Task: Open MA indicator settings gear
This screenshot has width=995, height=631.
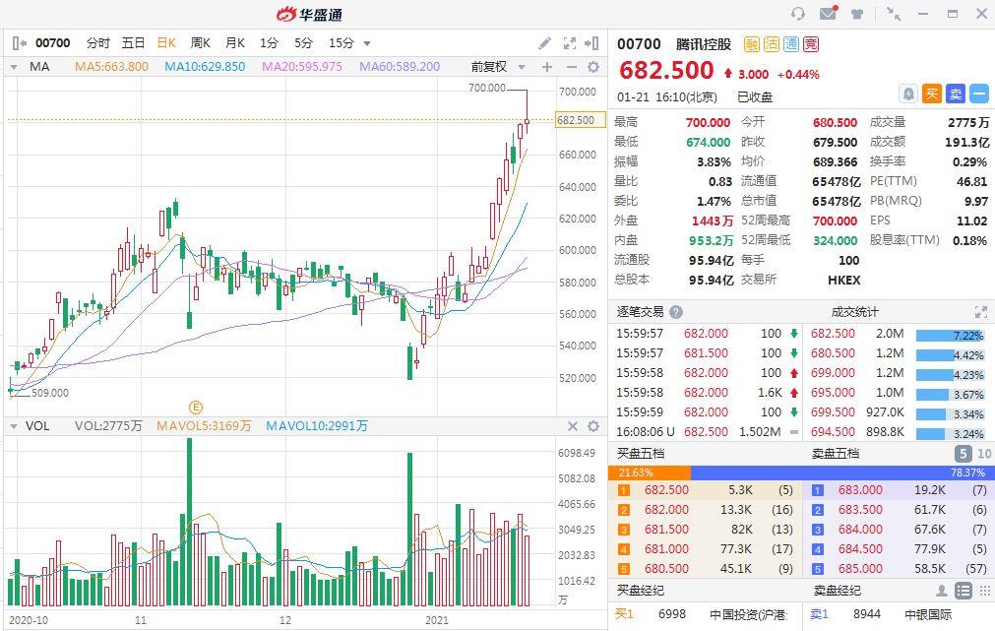Action: [x=593, y=67]
